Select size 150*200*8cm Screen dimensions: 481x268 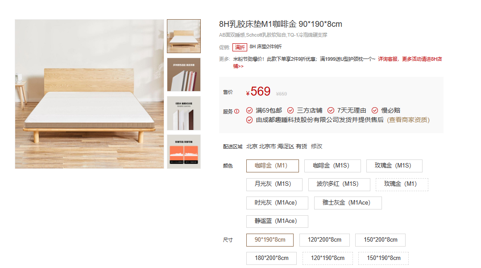pos(380,240)
